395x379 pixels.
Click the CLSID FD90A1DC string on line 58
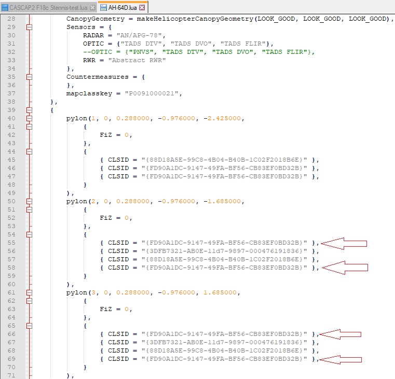224,268
